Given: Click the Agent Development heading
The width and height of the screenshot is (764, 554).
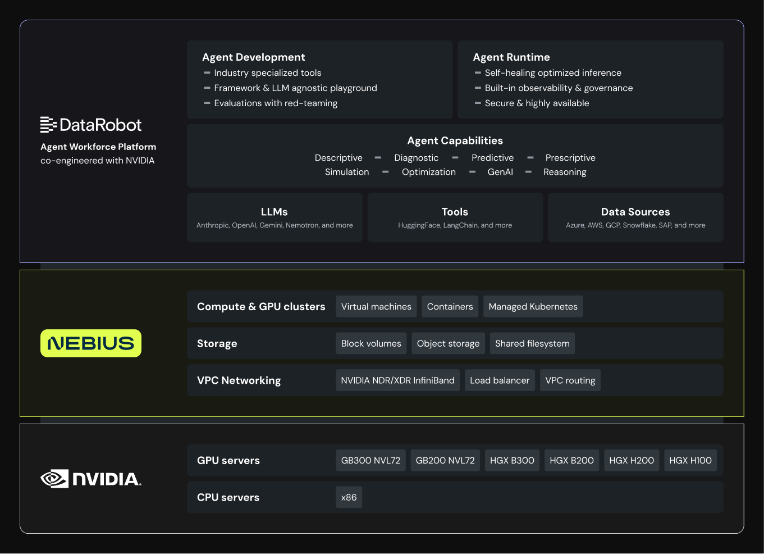Looking at the screenshot, I should tap(254, 57).
